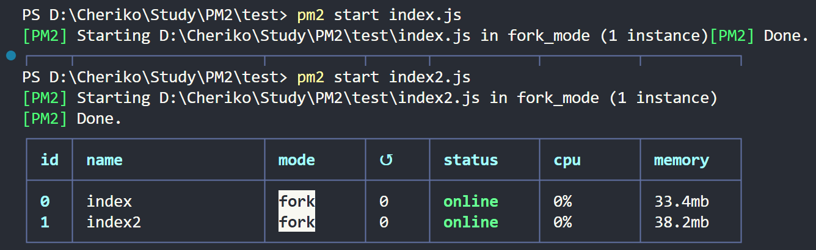Click the restart count arrow header icon
The image size is (816, 250).
(x=385, y=160)
